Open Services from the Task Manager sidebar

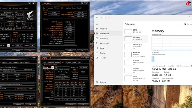(x=102, y=58)
